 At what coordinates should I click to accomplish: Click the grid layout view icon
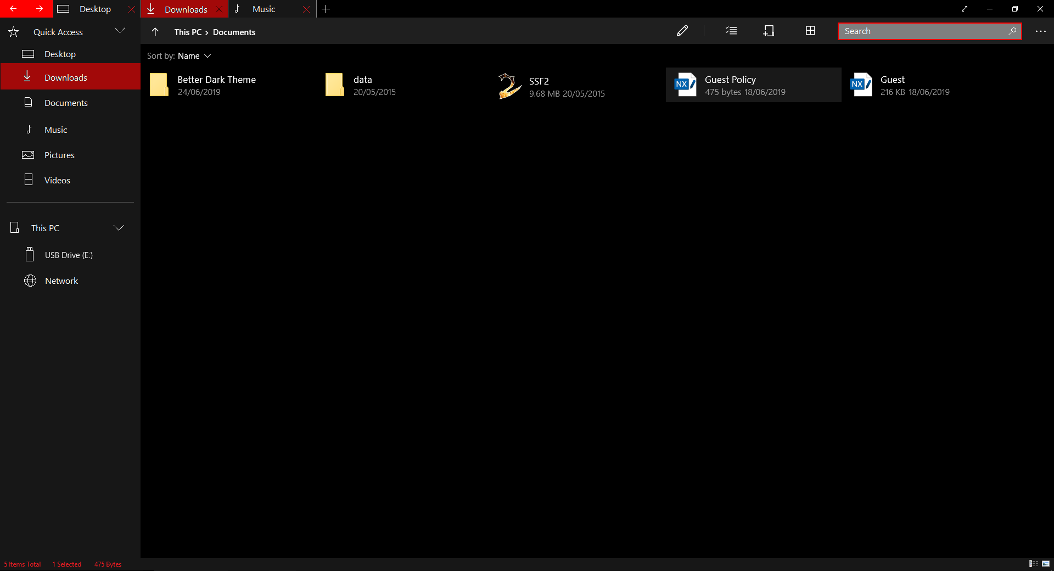point(811,31)
